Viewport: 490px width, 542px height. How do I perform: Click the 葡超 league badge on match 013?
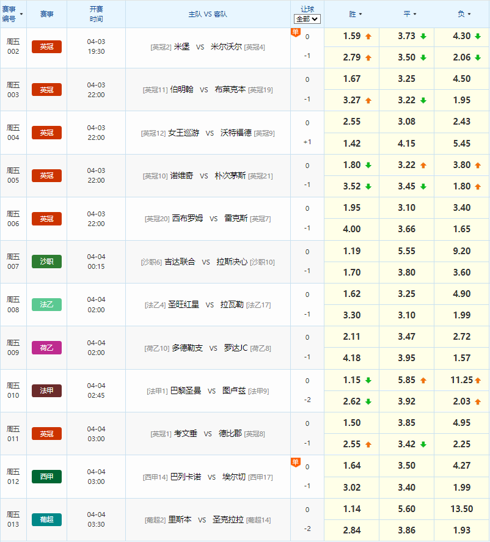click(x=47, y=519)
